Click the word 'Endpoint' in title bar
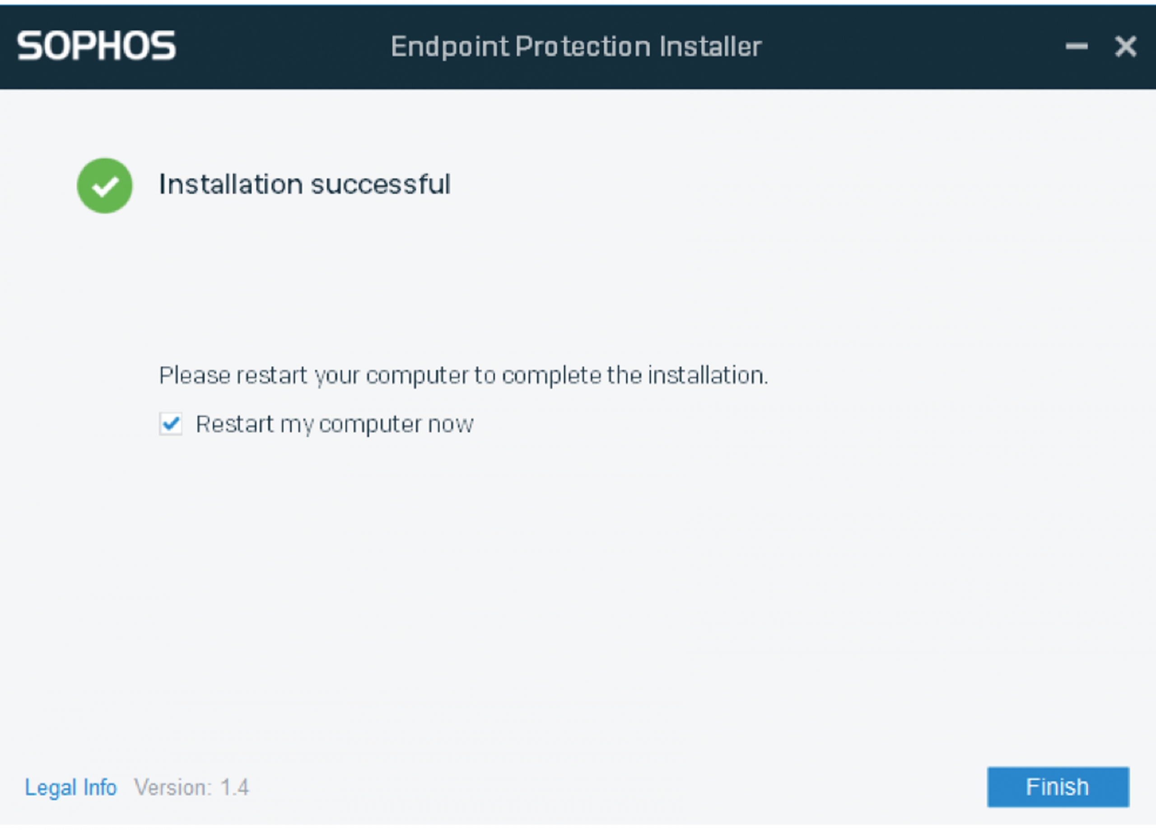Screen dimensions: 1156x830 [450, 47]
